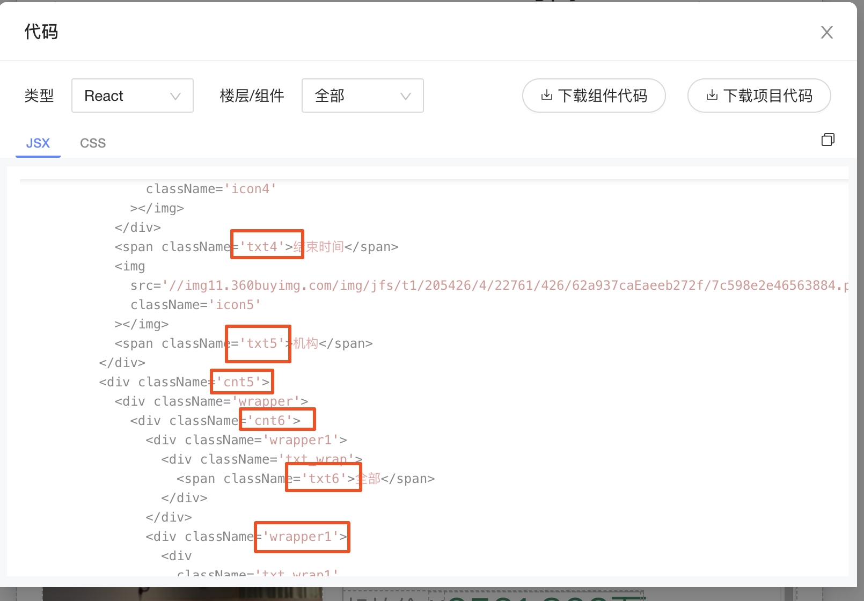Open the 楼层/组件 全部 select box

pos(362,96)
